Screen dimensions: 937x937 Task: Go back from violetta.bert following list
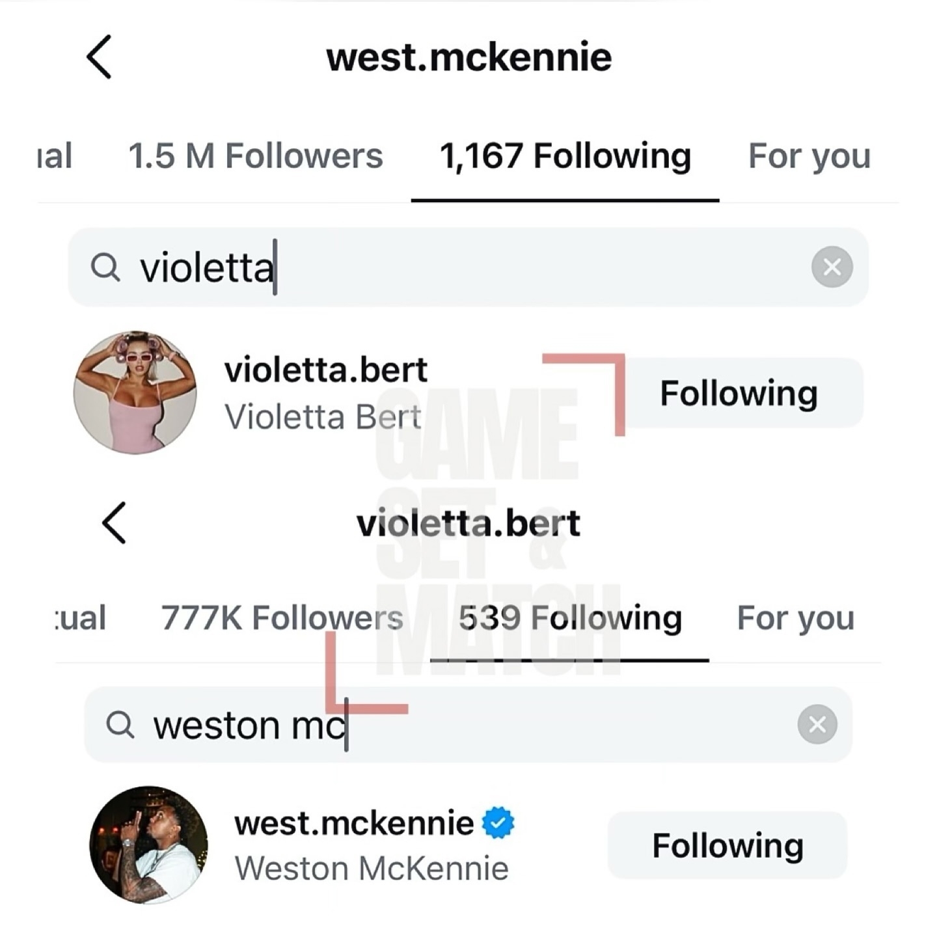coord(115,523)
